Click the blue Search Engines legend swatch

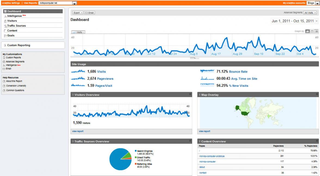coord(136,151)
